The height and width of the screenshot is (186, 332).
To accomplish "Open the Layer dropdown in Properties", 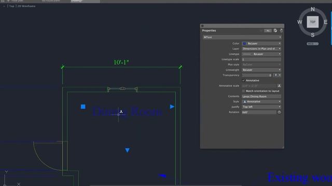I will 261,49.
